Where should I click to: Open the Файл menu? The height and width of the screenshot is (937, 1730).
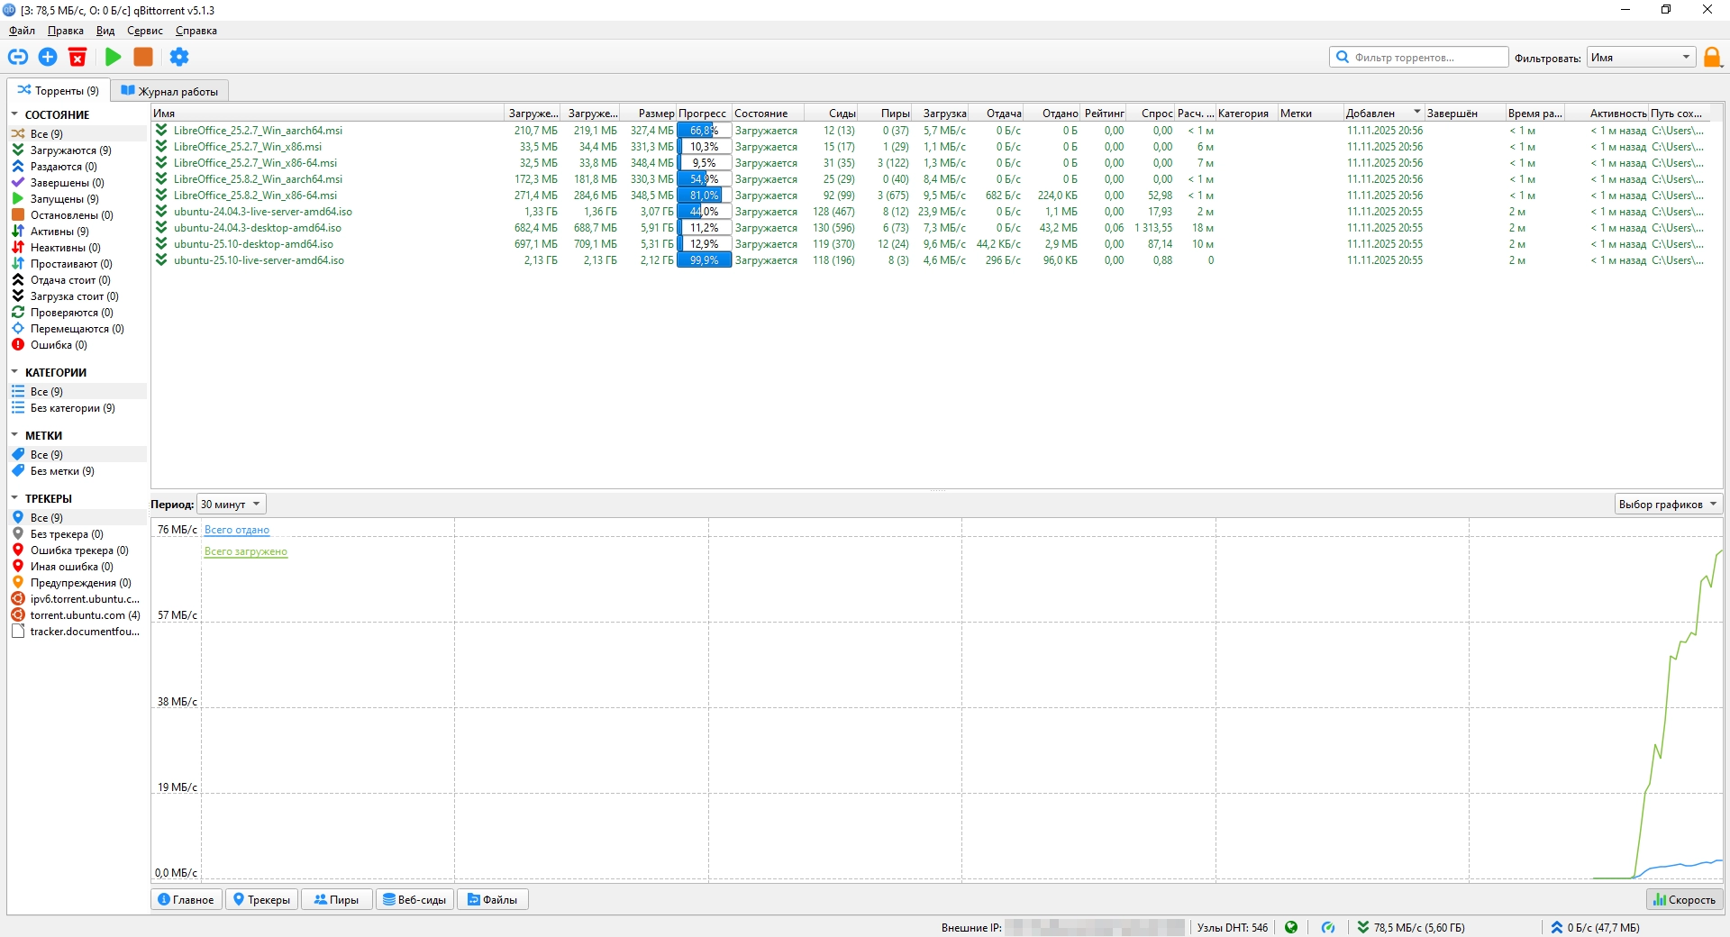coord(22,31)
